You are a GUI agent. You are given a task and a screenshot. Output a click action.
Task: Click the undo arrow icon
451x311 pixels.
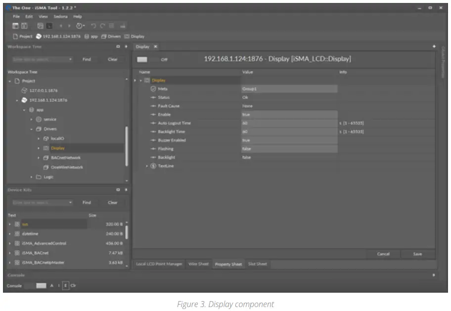[x=93, y=26]
